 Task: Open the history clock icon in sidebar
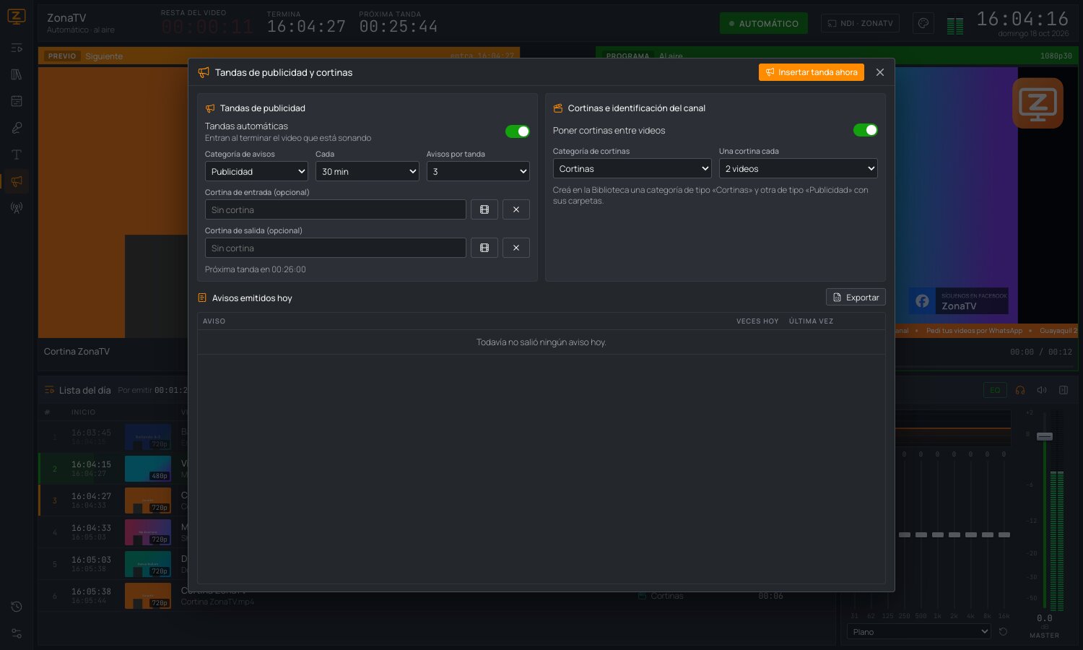[x=17, y=607]
